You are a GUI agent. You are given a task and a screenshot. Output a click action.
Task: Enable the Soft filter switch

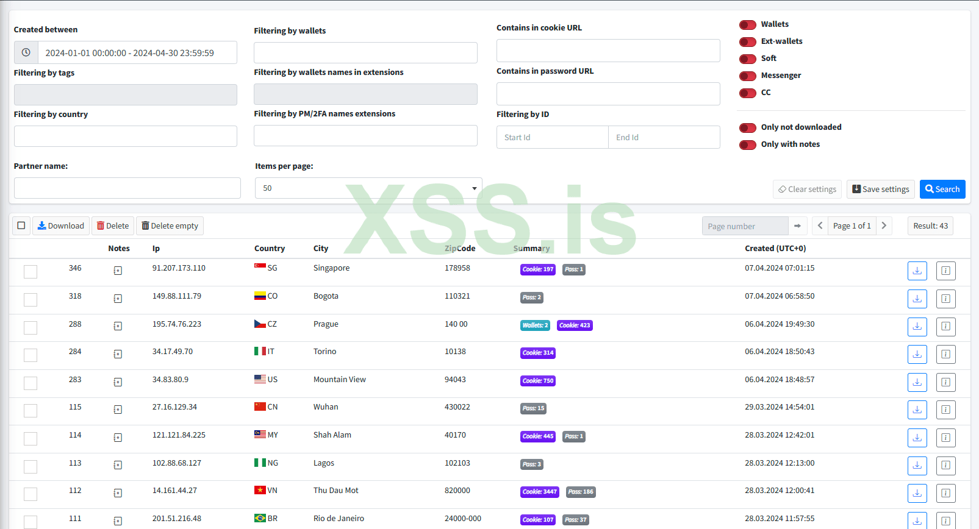pos(747,59)
